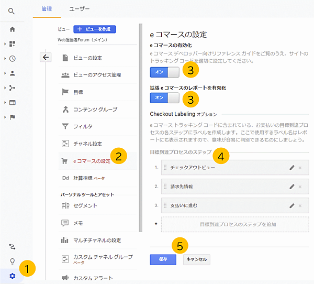The image size is (314, 284).
Task: Remove the 請求先情報 step with x icon
Action: (300, 186)
